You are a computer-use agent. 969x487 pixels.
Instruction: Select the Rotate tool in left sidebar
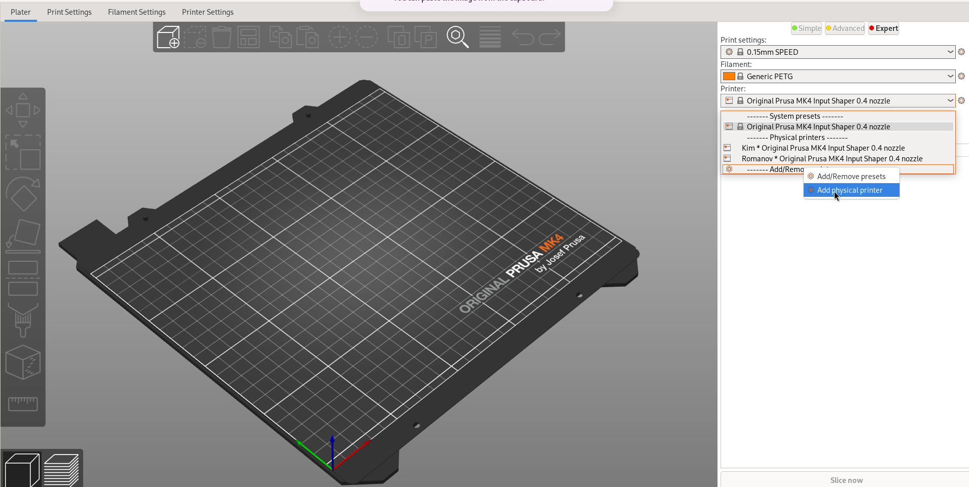click(23, 194)
